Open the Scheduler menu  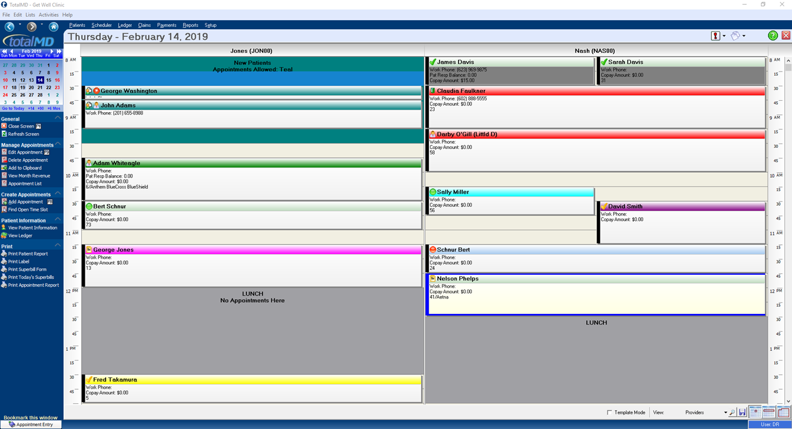pos(101,25)
